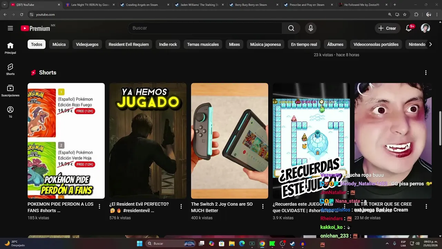The image size is (442, 249).
Task: Open YouTube account avatar menu
Action: [x=425, y=28]
